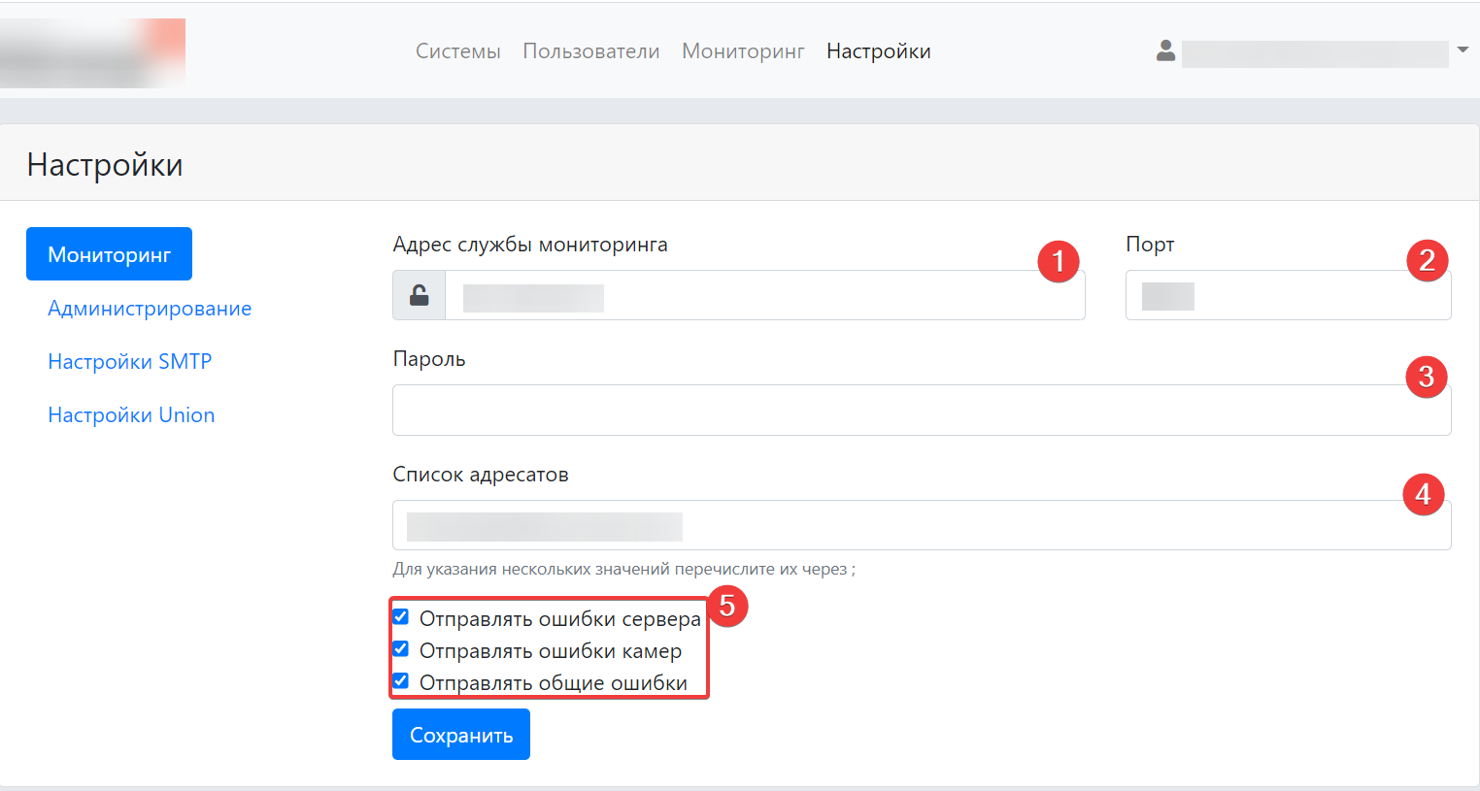Viewport: 1480px width, 791px height.
Task: Toggle the 'Отправлять ошибки сервера' checkbox
Action: pyautogui.click(x=400, y=617)
